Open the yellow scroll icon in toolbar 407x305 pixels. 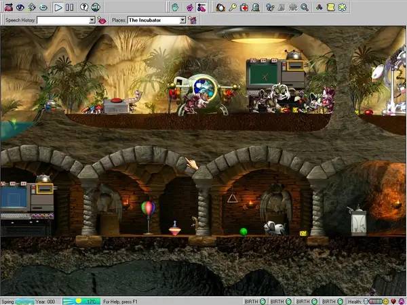coord(330,7)
